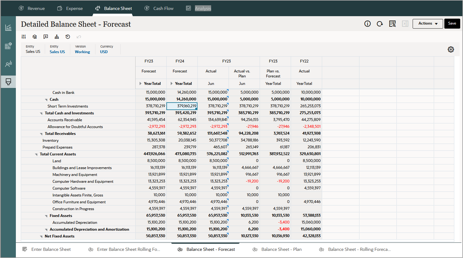This screenshot has width=463, height=258.
Task: Click the form information icon
Action: click(368, 24)
